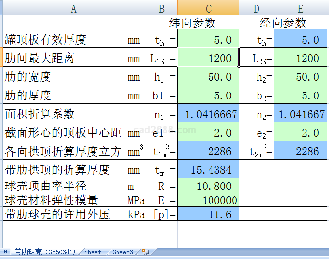Select the R curvature radius cell 10.800
The image size is (329, 259).
(x=208, y=186)
